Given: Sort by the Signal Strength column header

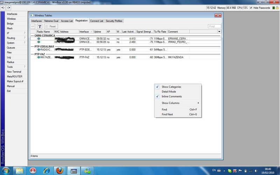Looking at the screenshot, I should pyautogui.click(x=145, y=31).
